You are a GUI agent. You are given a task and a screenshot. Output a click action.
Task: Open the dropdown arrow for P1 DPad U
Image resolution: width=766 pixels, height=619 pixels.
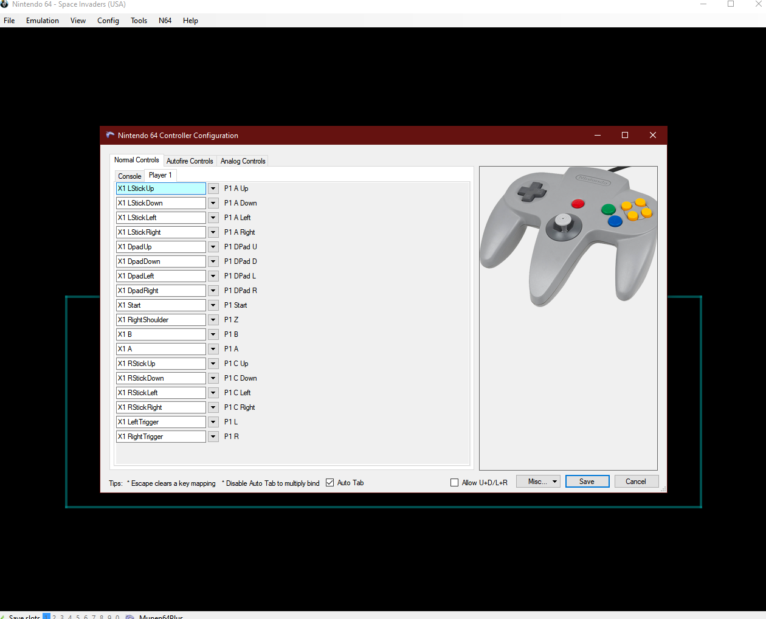(x=213, y=247)
